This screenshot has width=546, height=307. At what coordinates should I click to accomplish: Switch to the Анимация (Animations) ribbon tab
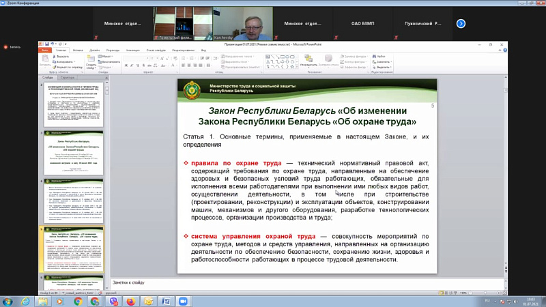click(x=133, y=50)
